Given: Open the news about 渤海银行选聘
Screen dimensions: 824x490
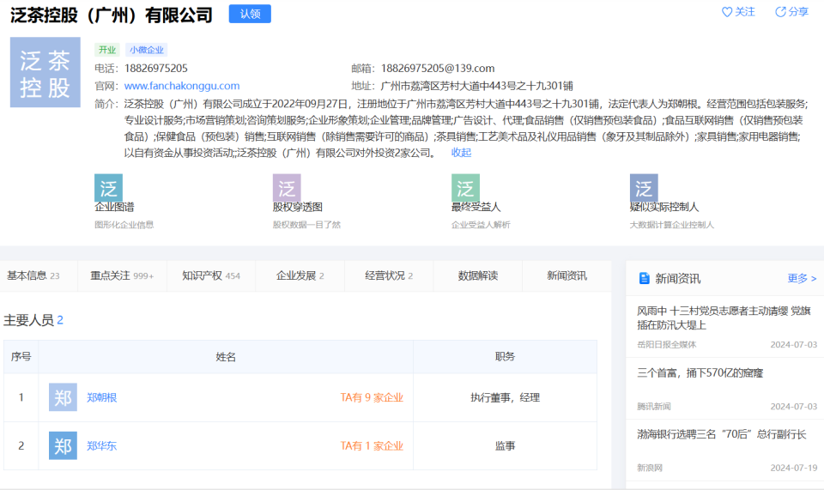Looking at the screenshot, I should coord(721,434).
